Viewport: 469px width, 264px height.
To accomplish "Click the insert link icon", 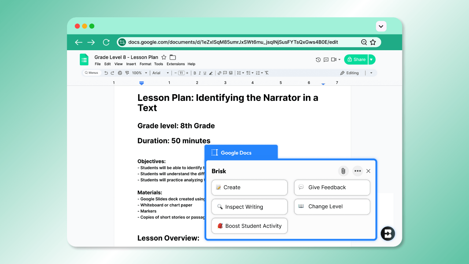I will (x=219, y=73).
